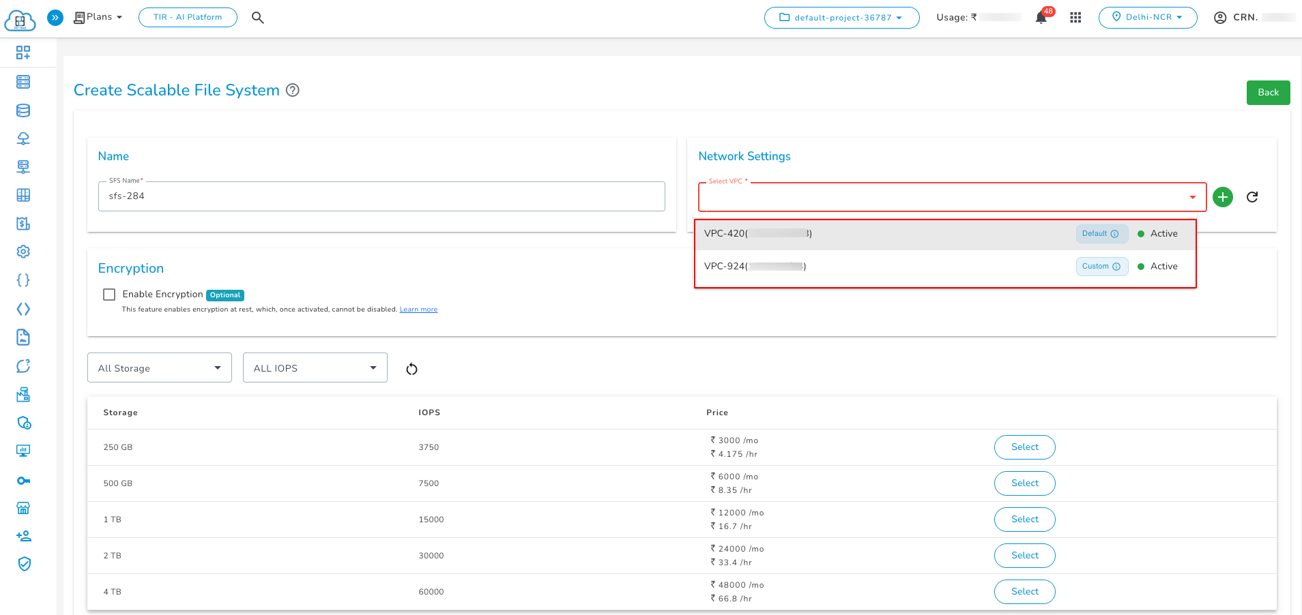The width and height of the screenshot is (1302, 615).
Task: Open the Delhi-NCR region selector
Action: point(1147,17)
